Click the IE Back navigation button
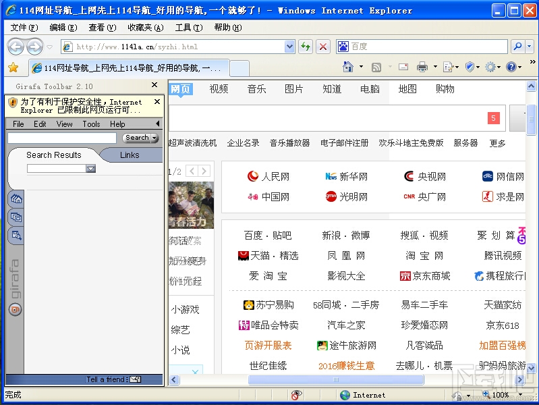 [x=16, y=47]
